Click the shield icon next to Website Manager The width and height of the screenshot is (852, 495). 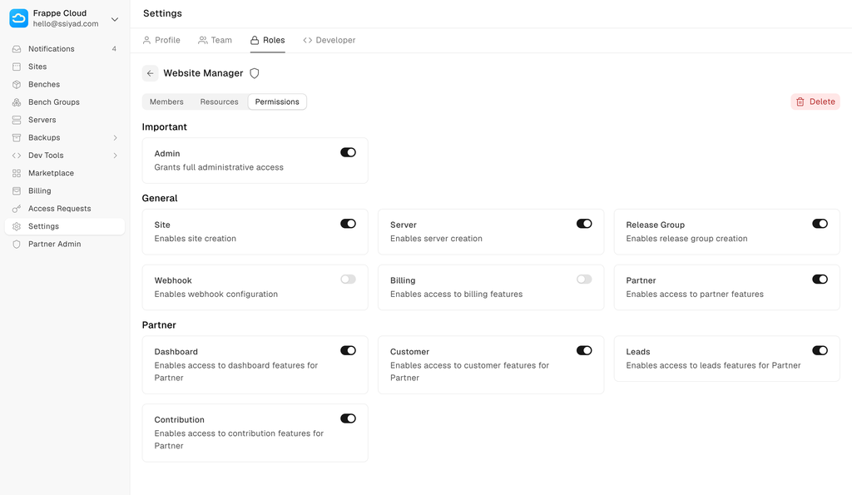click(255, 73)
